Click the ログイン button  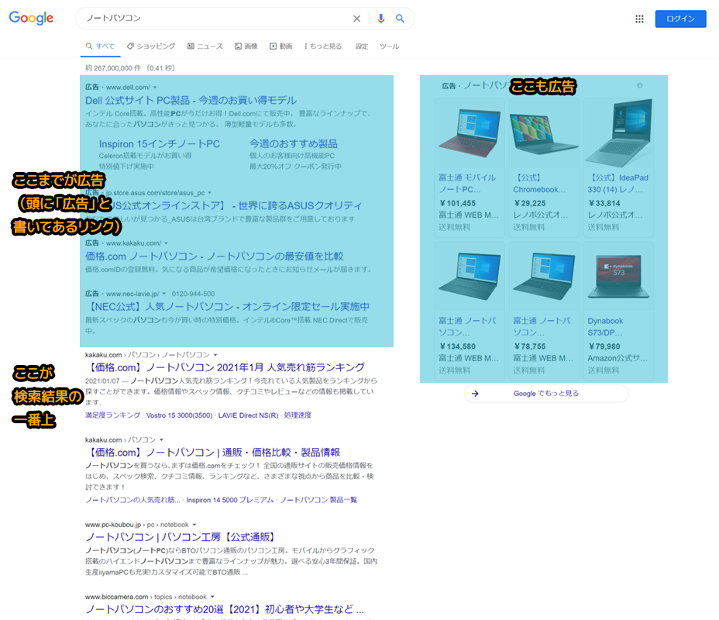point(680,19)
